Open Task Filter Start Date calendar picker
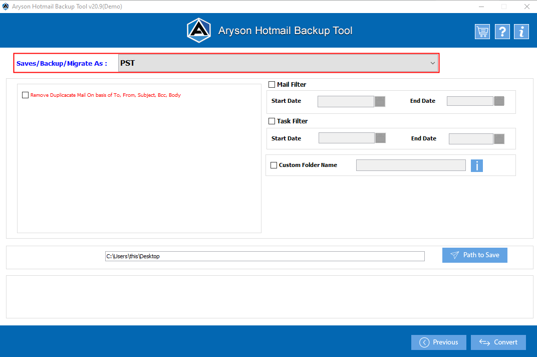Viewport: 537px width, 357px height. click(x=381, y=138)
